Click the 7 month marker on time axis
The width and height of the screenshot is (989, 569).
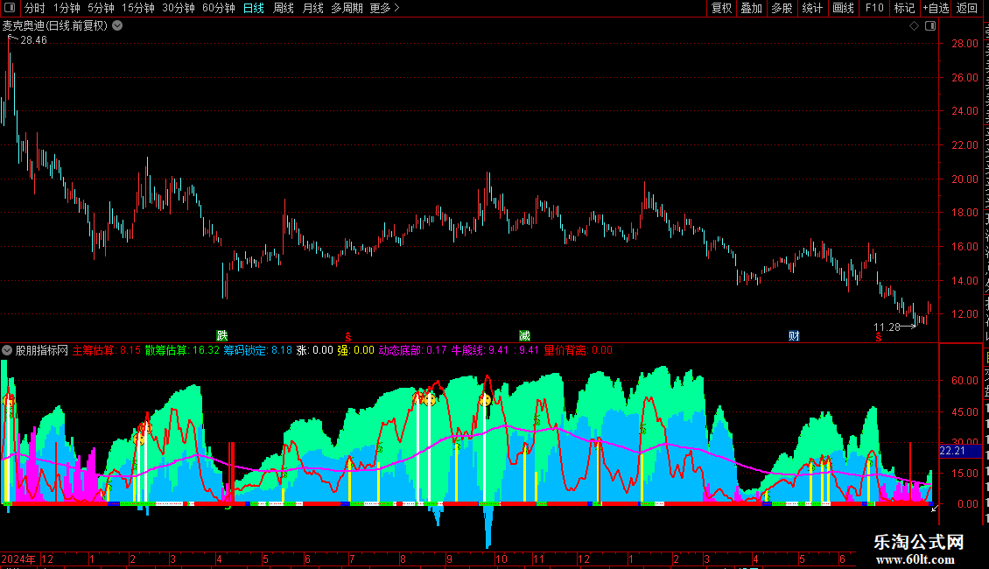tap(351, 558)
